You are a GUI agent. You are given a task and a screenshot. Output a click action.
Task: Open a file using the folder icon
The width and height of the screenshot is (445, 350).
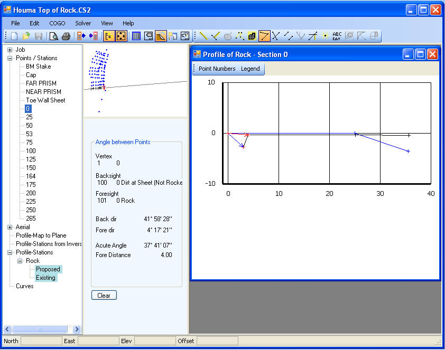pyautogui.click(x=26, y=36)
